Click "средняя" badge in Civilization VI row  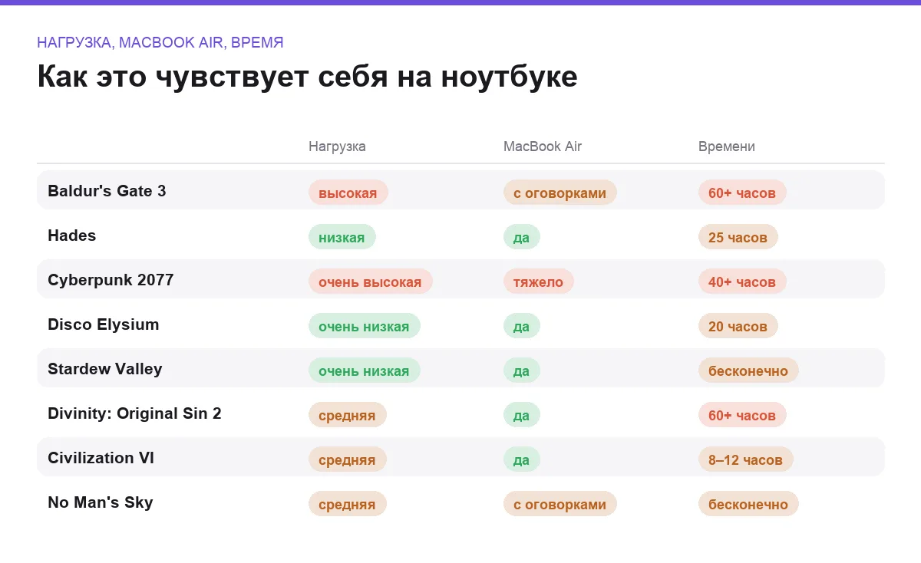tap(348, 459)
